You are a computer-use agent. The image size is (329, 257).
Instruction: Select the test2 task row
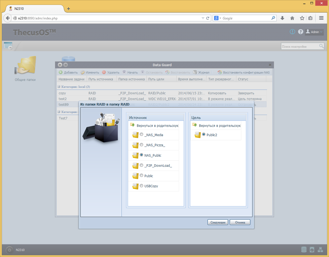161,99
